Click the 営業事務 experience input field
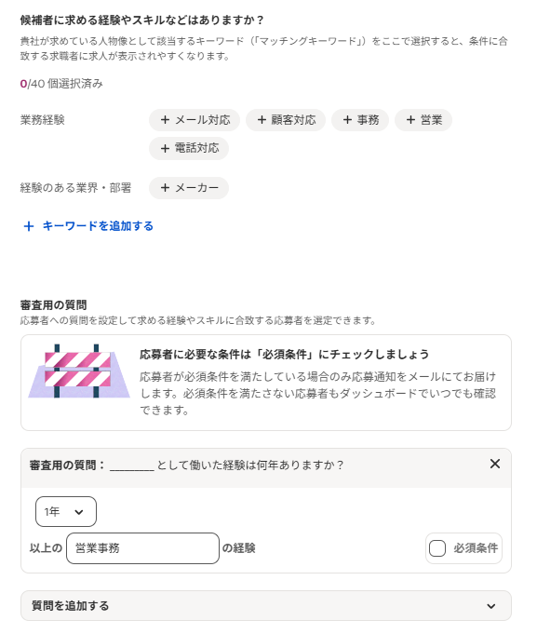The height and width of the screenshot is (634, 537). [x=142, y=548]
